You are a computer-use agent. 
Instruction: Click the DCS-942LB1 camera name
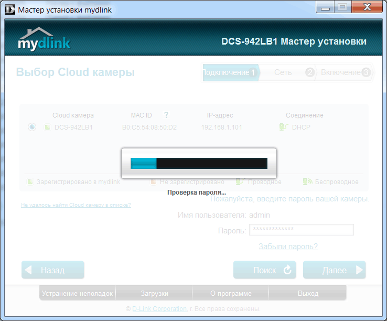click(x=73, y=127)
